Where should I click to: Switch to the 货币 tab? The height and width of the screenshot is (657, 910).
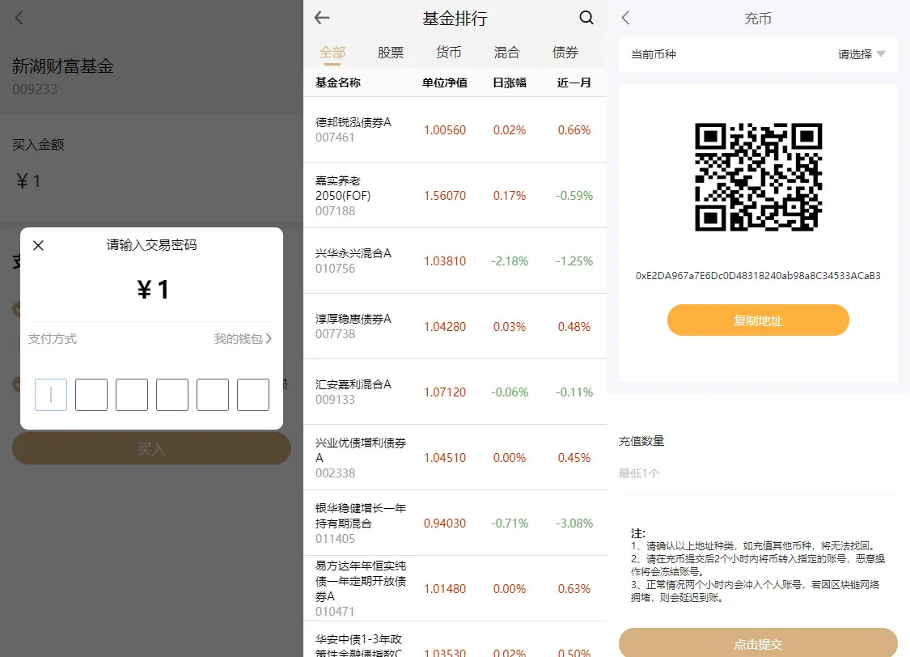coord(449,53)
